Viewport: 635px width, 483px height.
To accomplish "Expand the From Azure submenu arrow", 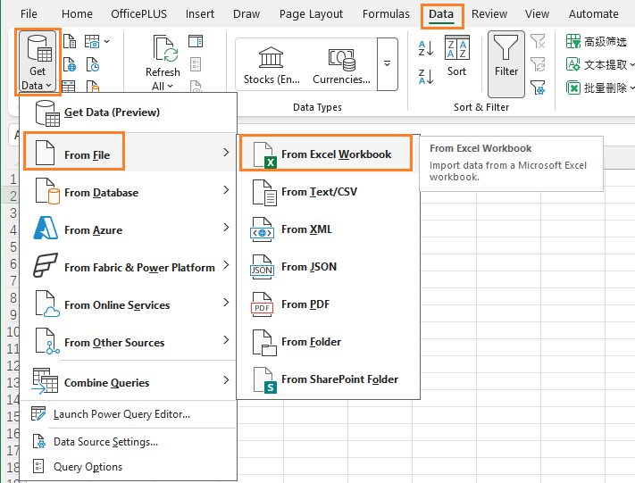I will click(226, 228).
